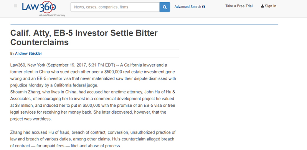This screenshot has height=150, width=307.
Task: Focus the News, cases, companies search field
Action: click(x=115, y=7)
